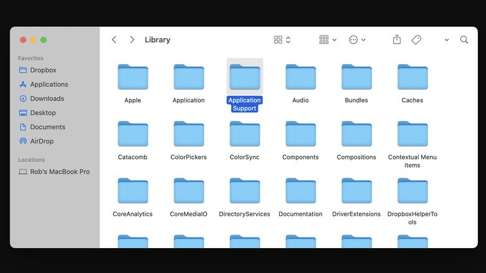Image resolution: width=486 pixels, height=273 pixels.
Task: Expand the Group By options dropdown
Action: pyautogui.click(x=328, y=39)
